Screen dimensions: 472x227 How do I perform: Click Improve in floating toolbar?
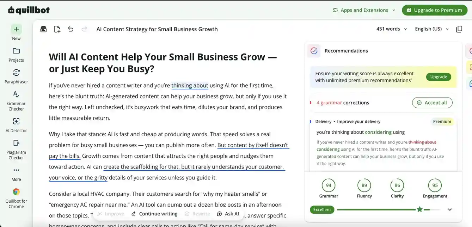click(x=111, y=214)
